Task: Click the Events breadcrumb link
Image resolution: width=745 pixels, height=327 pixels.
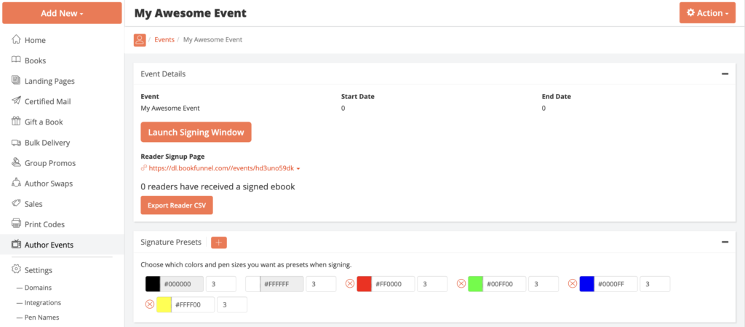Action: 164,40
